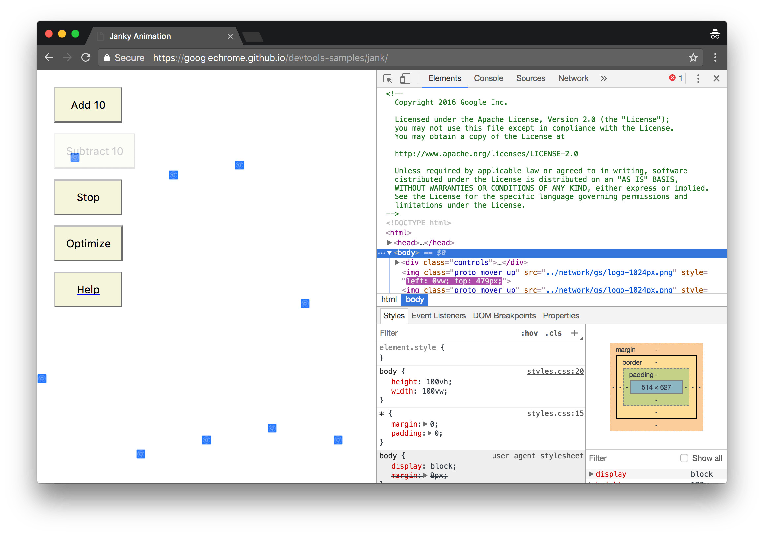Click the Styles filter input field

(x=446, y=333)
